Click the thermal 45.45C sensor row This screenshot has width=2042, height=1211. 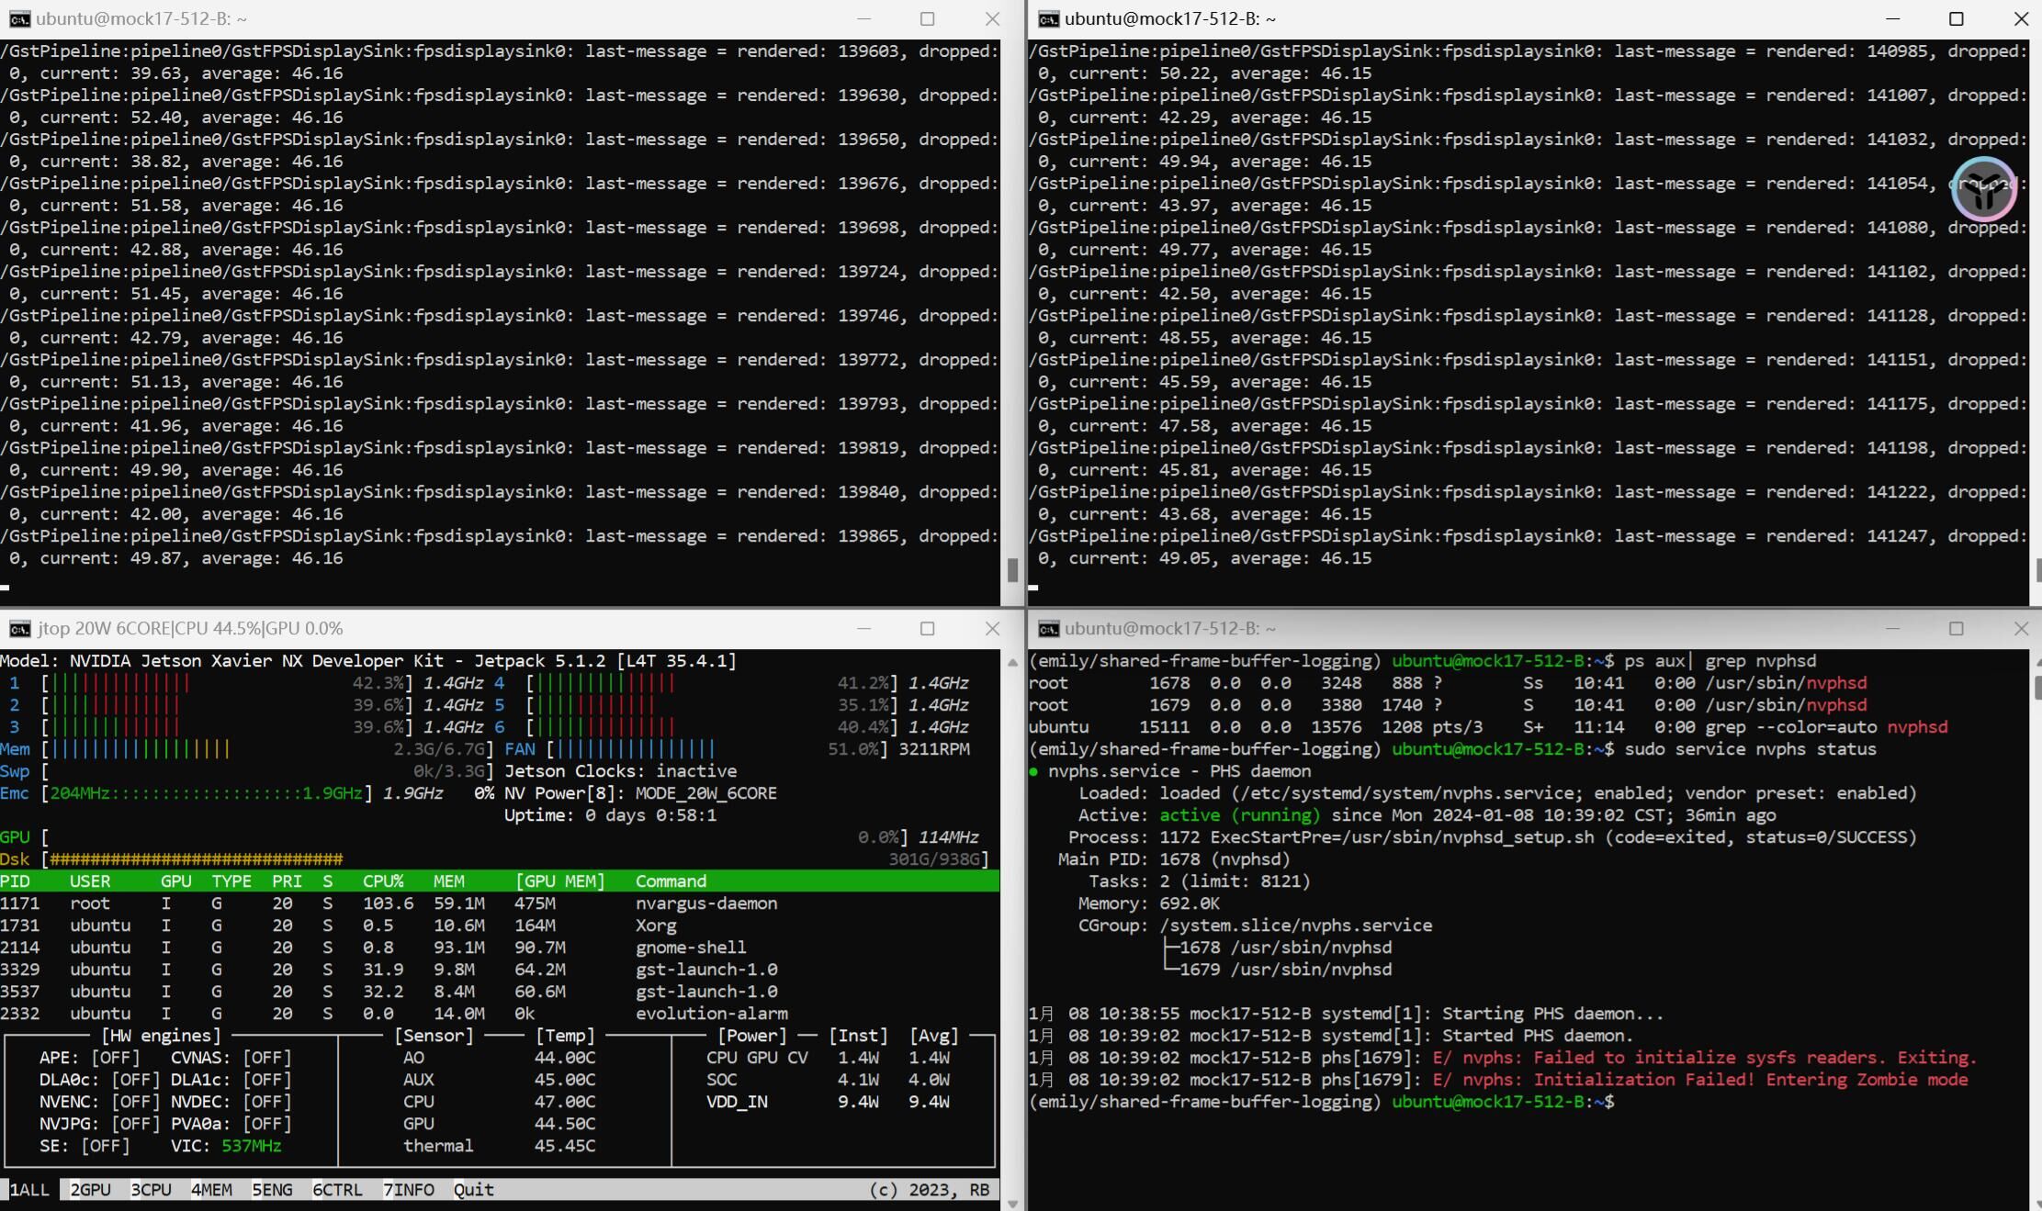499,1146
